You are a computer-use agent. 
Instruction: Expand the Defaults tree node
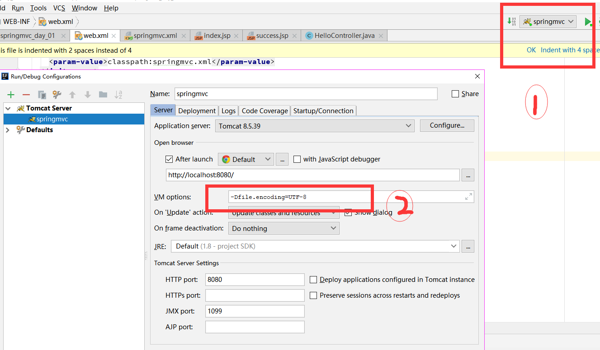(x=8, y=130)
